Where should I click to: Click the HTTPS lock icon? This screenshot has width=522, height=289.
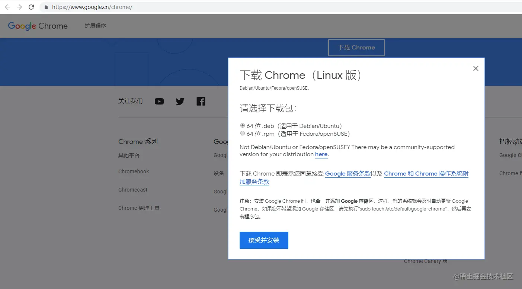(x=45, y=7)
